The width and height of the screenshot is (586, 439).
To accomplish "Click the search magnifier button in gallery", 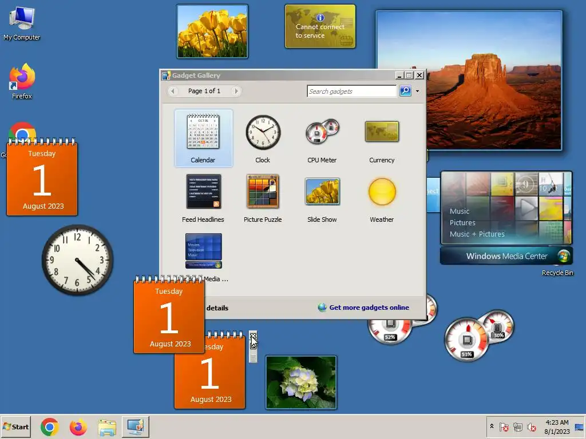I will coord(405,91).
